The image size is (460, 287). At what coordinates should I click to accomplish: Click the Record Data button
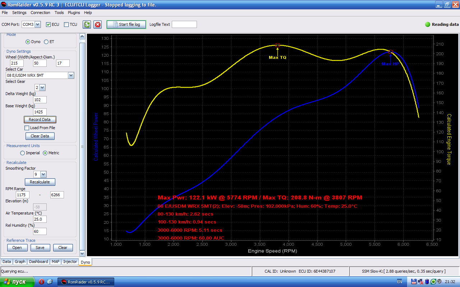tap(40, 119)
